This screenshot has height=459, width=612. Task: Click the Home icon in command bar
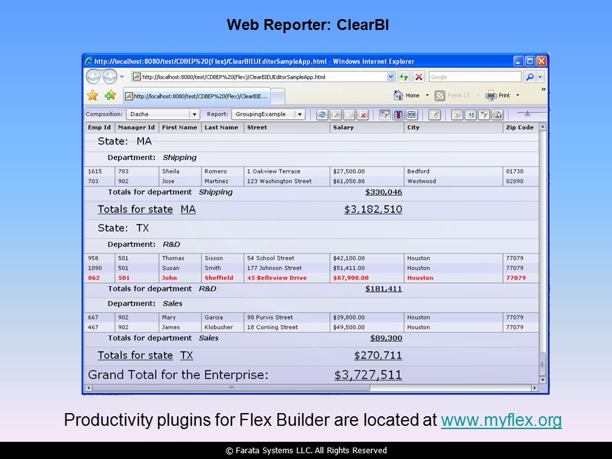tap(398, 95)
